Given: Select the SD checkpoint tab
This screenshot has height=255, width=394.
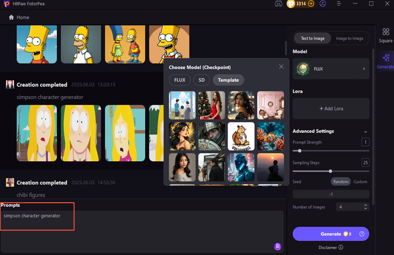Looking at the screenshot, I should tap(201, 80).
